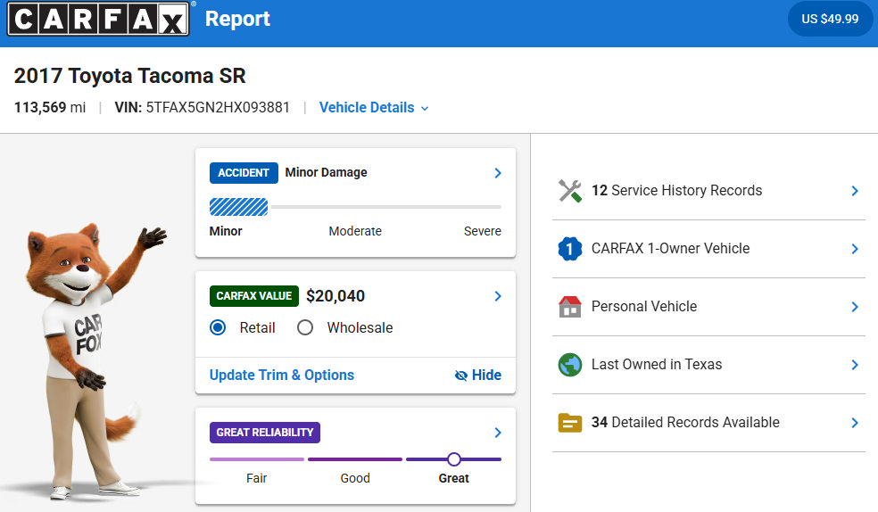878x512 pixels.
Task: Click 12 Service History Records text
Action: 677,190
